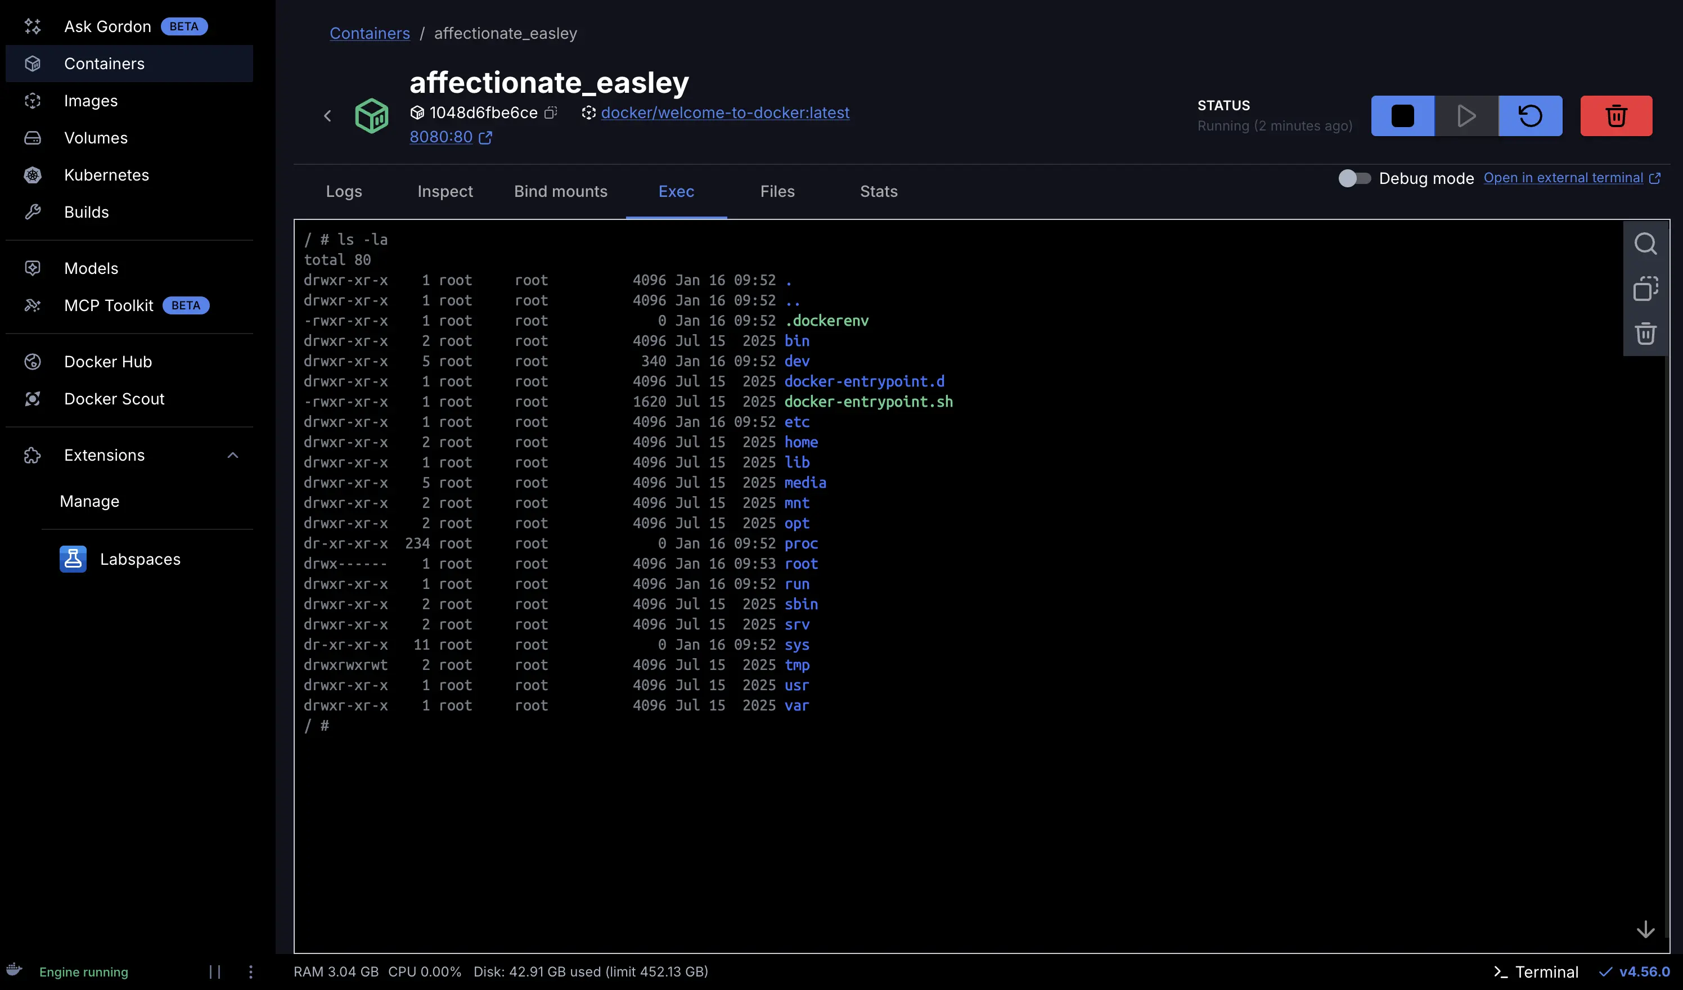This screenshot has width=1683, height=990.
Task: Open the Terminal from the status bar
Action: tap(1536, 972)
